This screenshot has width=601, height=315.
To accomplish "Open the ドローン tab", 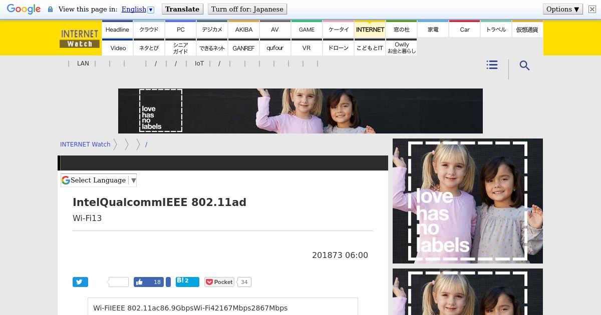I will 339,48.
